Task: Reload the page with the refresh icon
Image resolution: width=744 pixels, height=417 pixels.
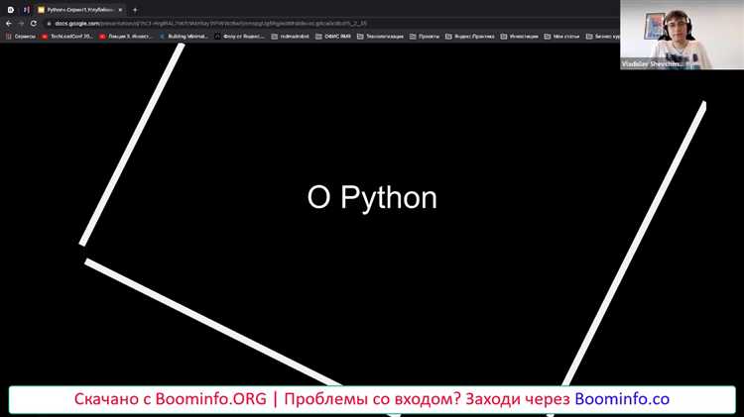Action: coord(33,23)
